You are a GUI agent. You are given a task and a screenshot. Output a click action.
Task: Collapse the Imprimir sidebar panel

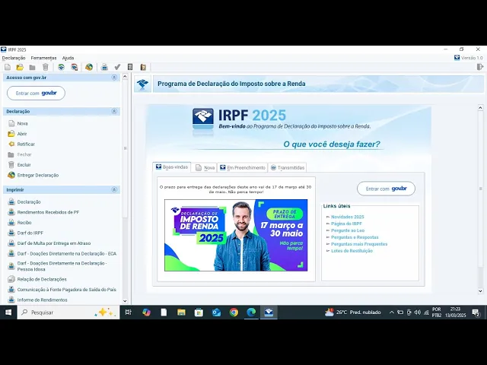[x=114, y=189]
